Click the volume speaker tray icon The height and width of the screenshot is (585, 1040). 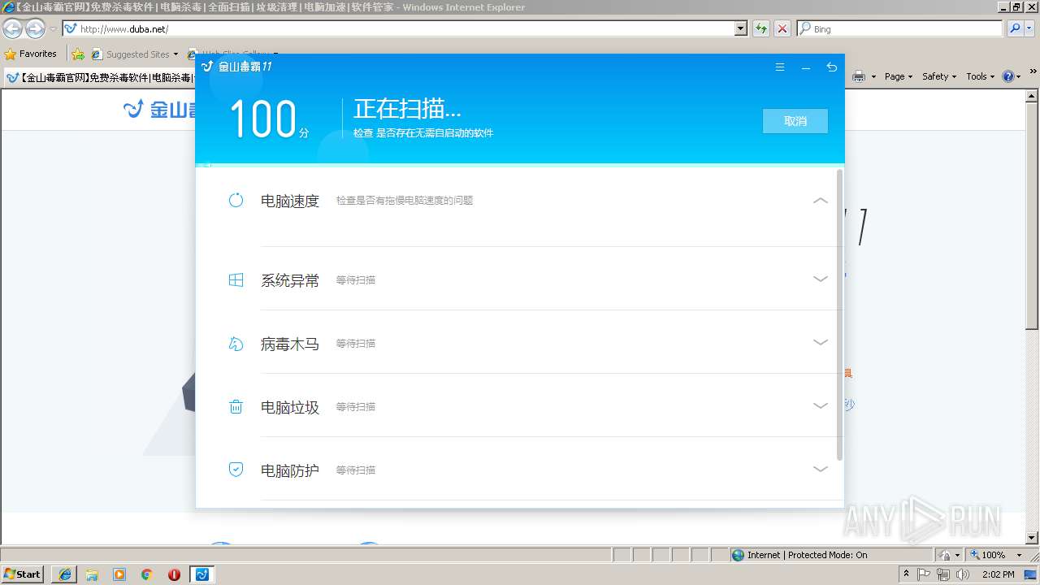tap(963, 574)
